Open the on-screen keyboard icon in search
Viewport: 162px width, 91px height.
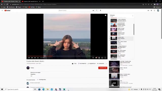pos(93,10)
